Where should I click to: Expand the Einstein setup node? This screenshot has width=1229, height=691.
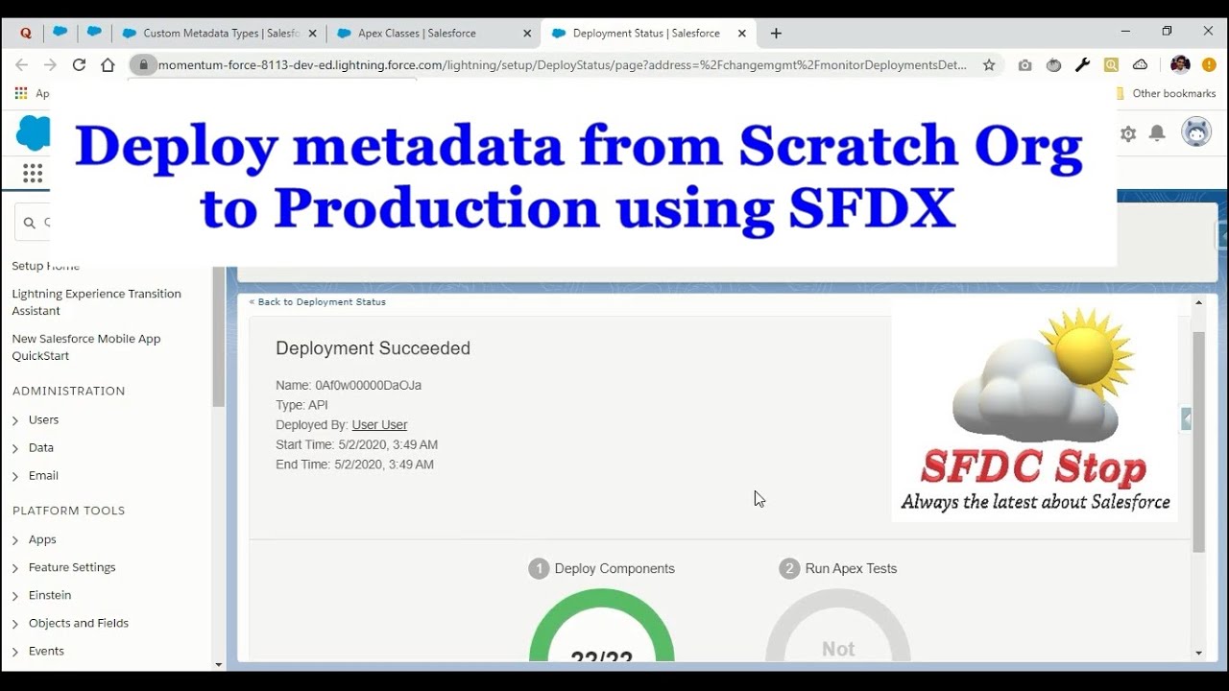[15, 596]
